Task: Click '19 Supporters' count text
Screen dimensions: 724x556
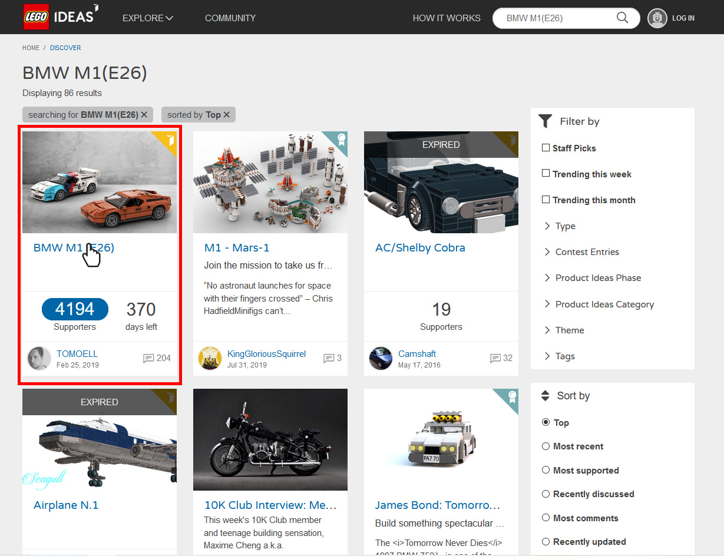Action: click(x=441, y=316)
